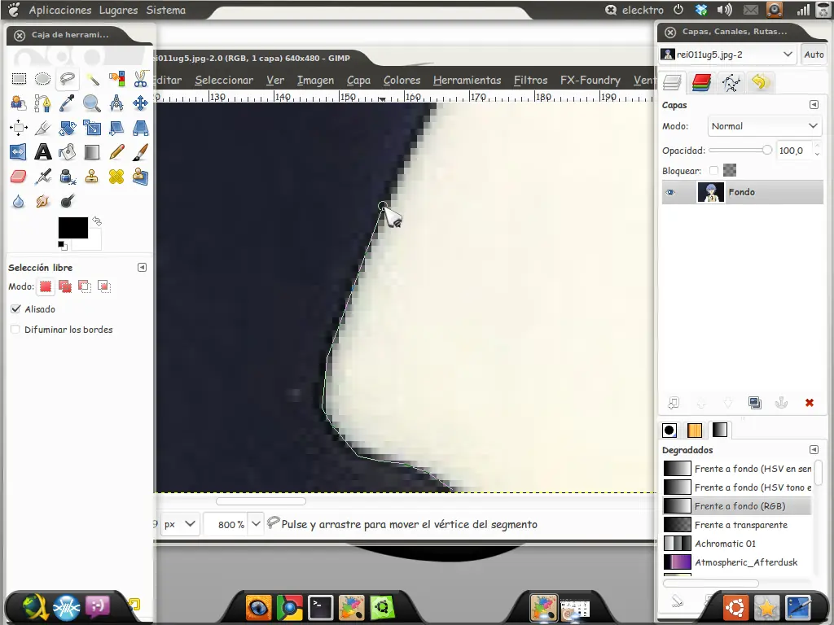Set selection mode to intersect with selection
834x625 pixels.
(x=103, y=286)
